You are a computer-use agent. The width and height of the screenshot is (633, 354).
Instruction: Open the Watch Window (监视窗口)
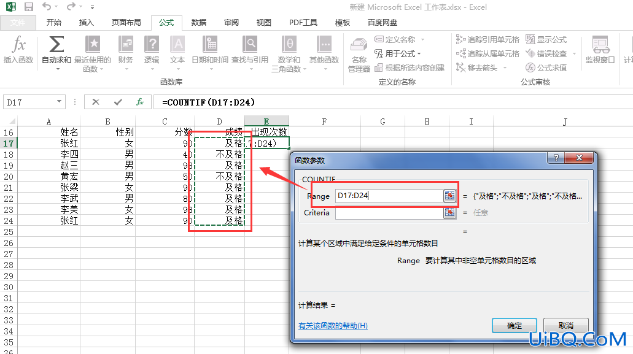point(600,50)
